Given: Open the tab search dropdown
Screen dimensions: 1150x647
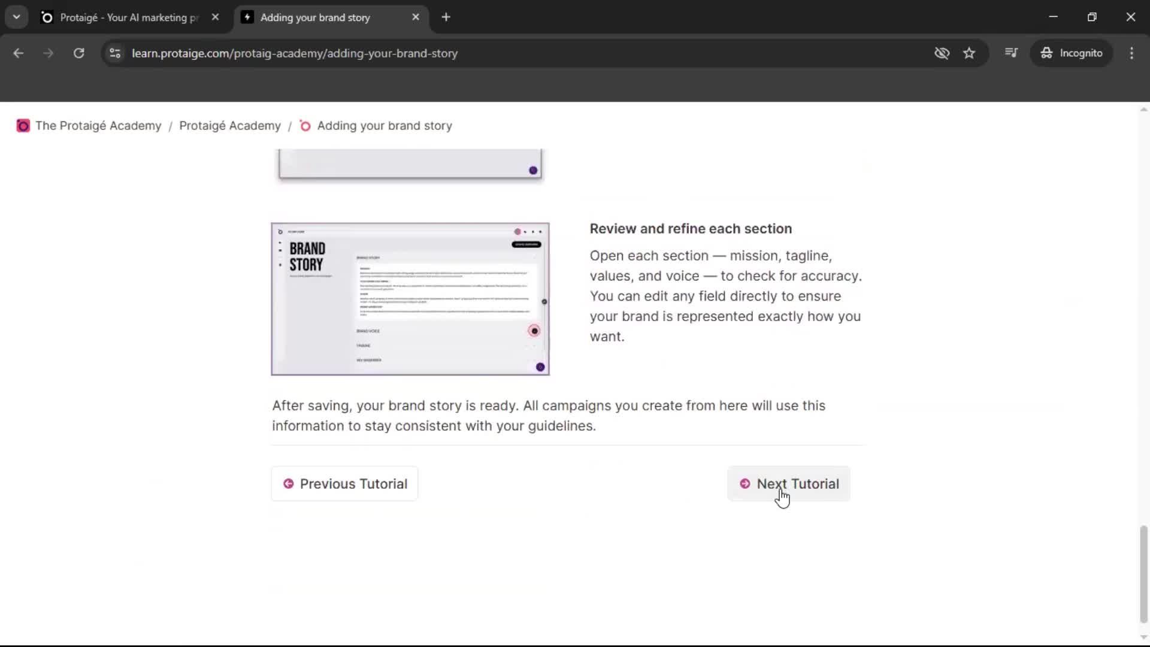Looking at the screenshot, I should point(16,17).
